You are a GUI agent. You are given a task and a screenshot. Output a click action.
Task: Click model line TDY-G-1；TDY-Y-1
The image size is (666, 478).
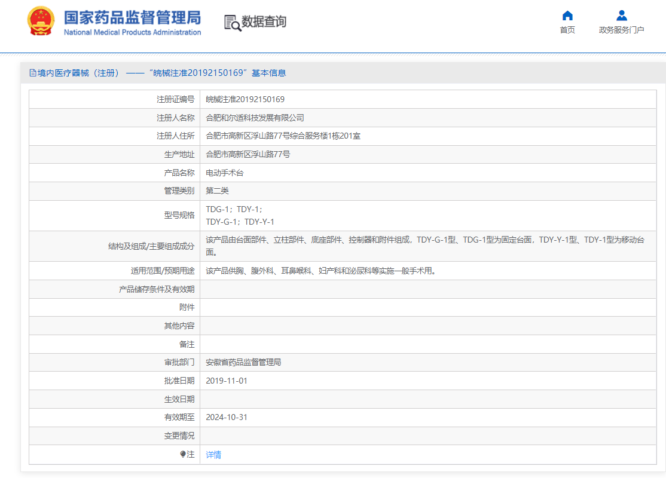pyautogui.click(x=240, y=222)
